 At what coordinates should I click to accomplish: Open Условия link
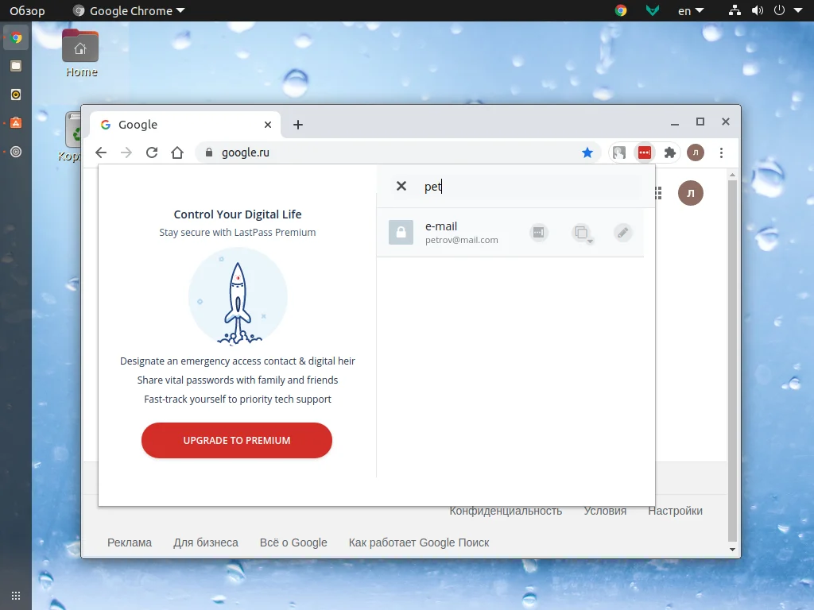click(x=605, y=511)
